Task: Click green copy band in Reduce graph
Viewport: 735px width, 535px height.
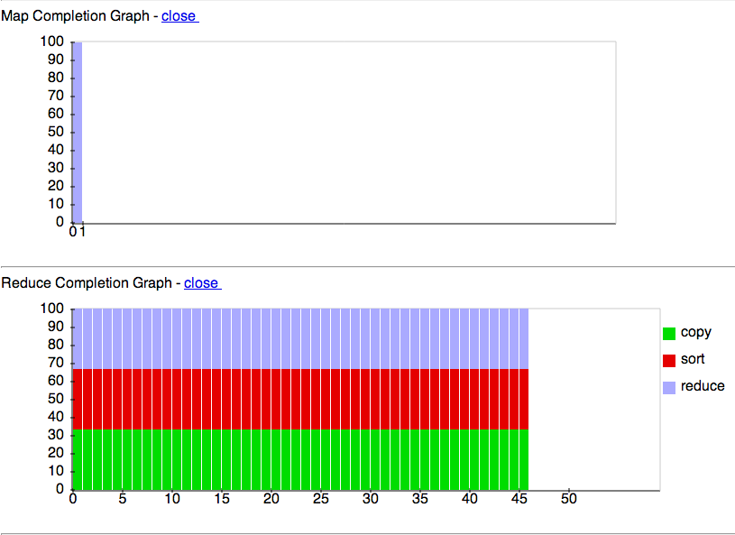Action: (x=298, y=459)
